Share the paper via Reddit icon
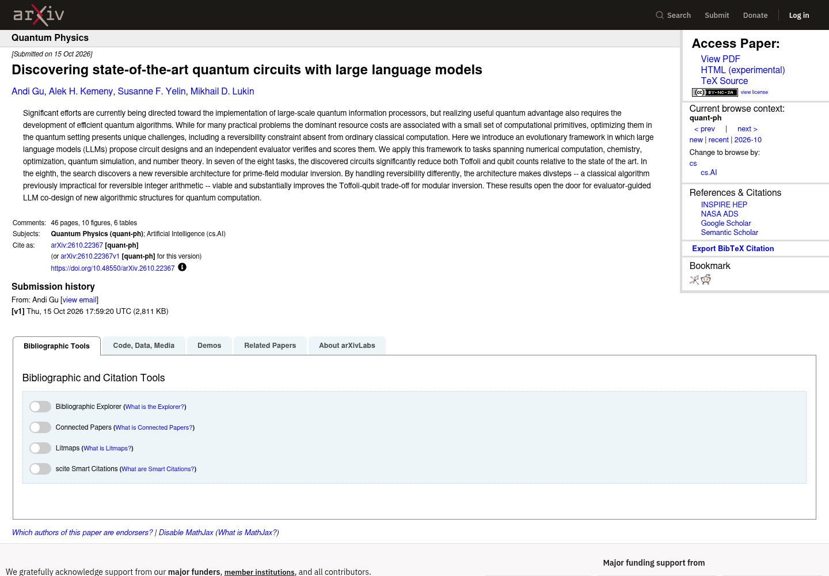829x576 pixels. pyautogui.click(x=706, y=279)
